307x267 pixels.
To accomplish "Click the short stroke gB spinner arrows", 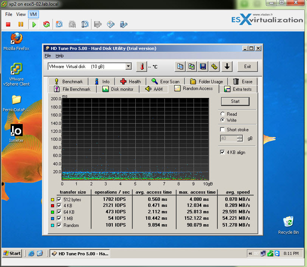I will coord(240,138).
